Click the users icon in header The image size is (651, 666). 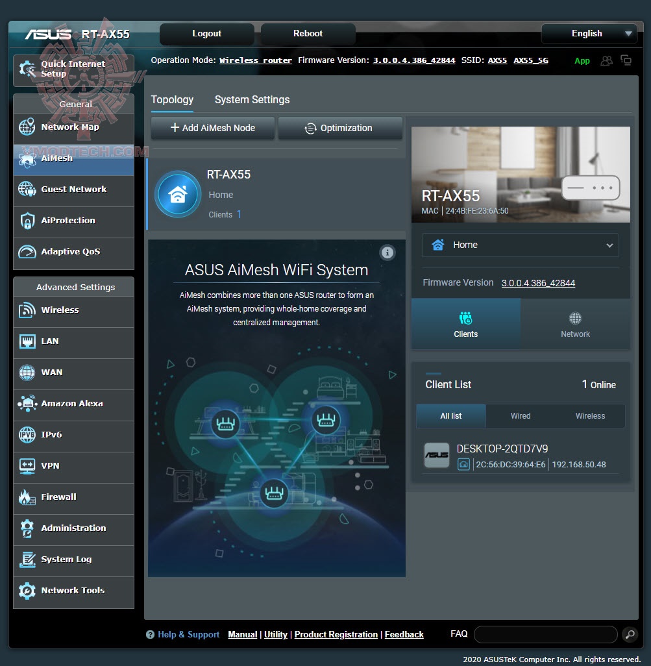(606, 61)
